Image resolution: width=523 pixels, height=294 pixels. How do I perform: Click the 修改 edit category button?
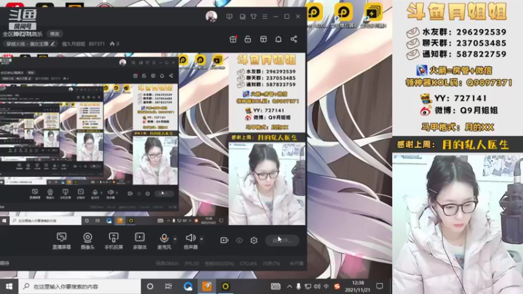(x=55, y=34)
